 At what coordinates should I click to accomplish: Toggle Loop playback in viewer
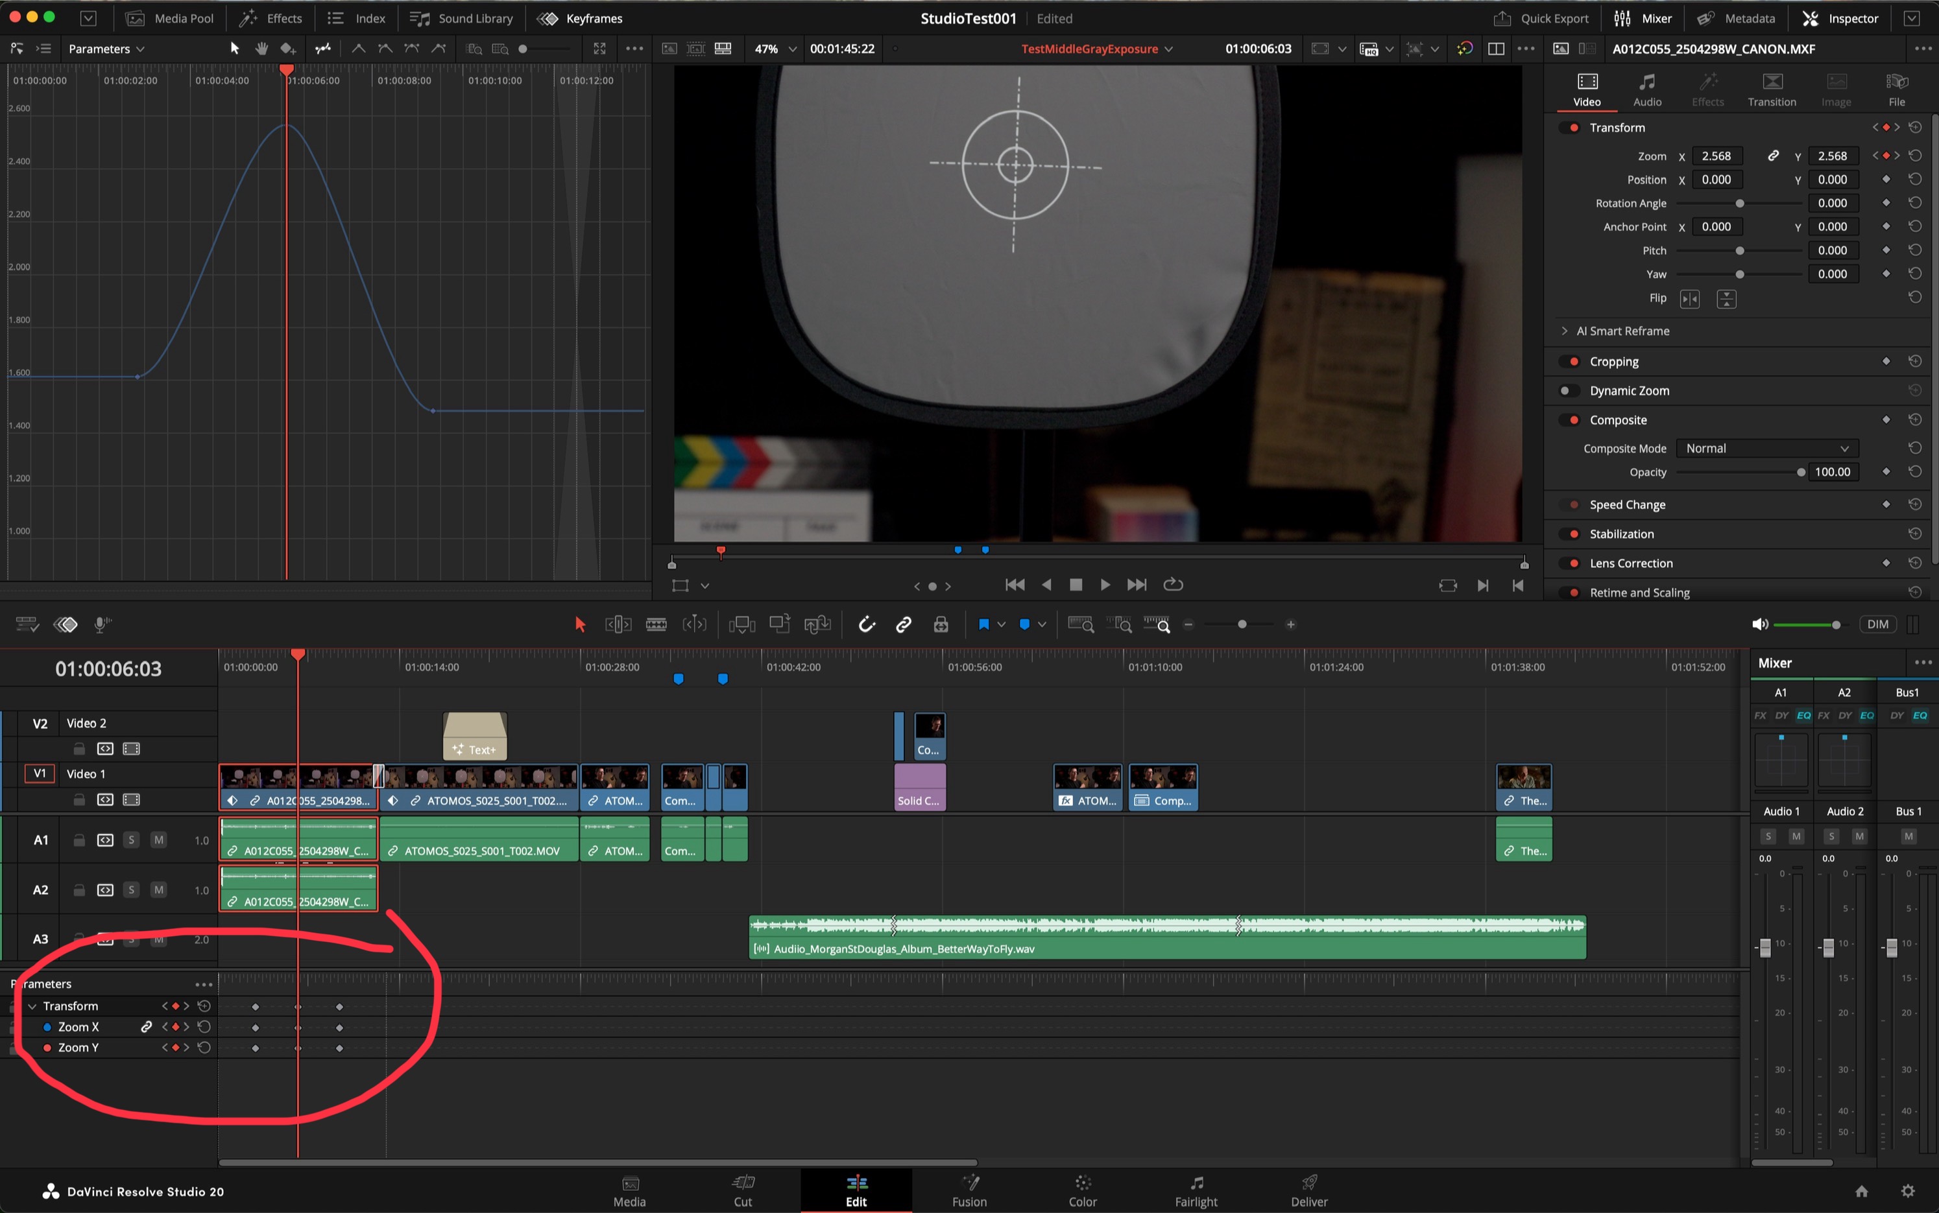pos(1174,585)
